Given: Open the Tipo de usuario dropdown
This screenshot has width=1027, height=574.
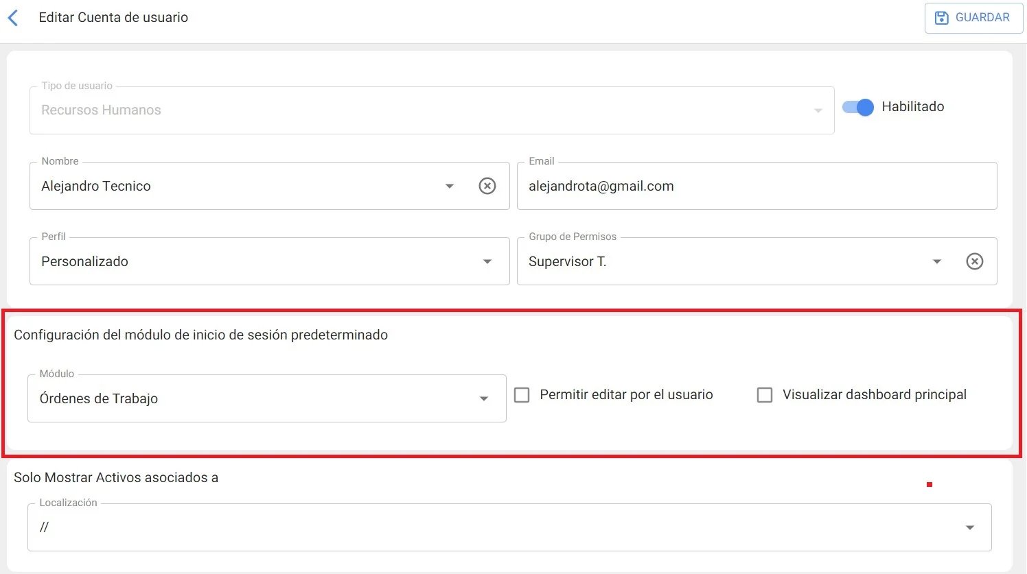Looking at the screenshot, I should point(818,110).
